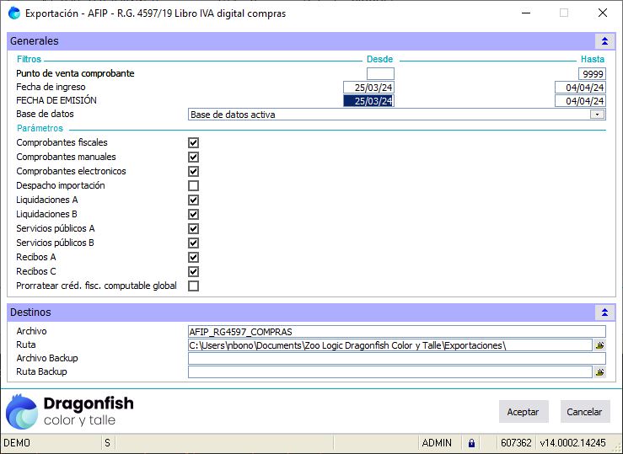Uncheck Recibos A
The height and width of the screenshot is (454, 623).
point(194,257)
